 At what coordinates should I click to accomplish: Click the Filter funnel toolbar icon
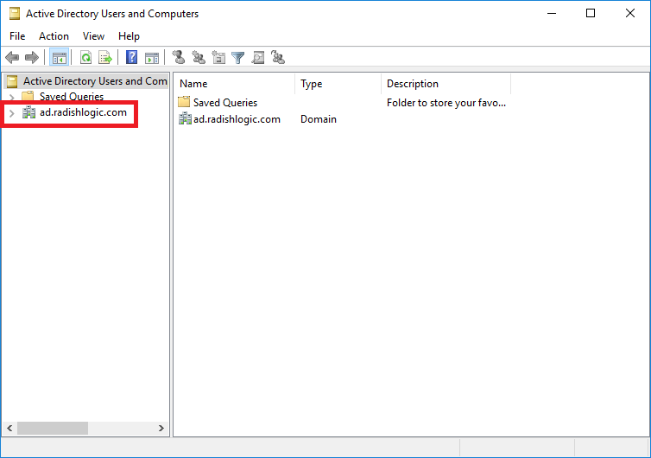tap(238, 58)
